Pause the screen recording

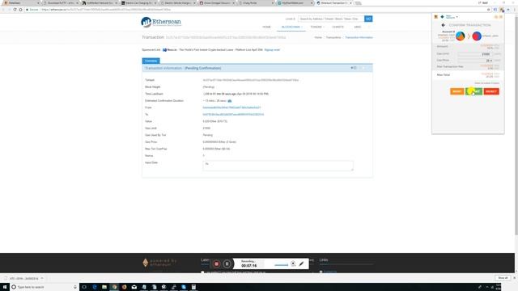[x=227, y=264]
